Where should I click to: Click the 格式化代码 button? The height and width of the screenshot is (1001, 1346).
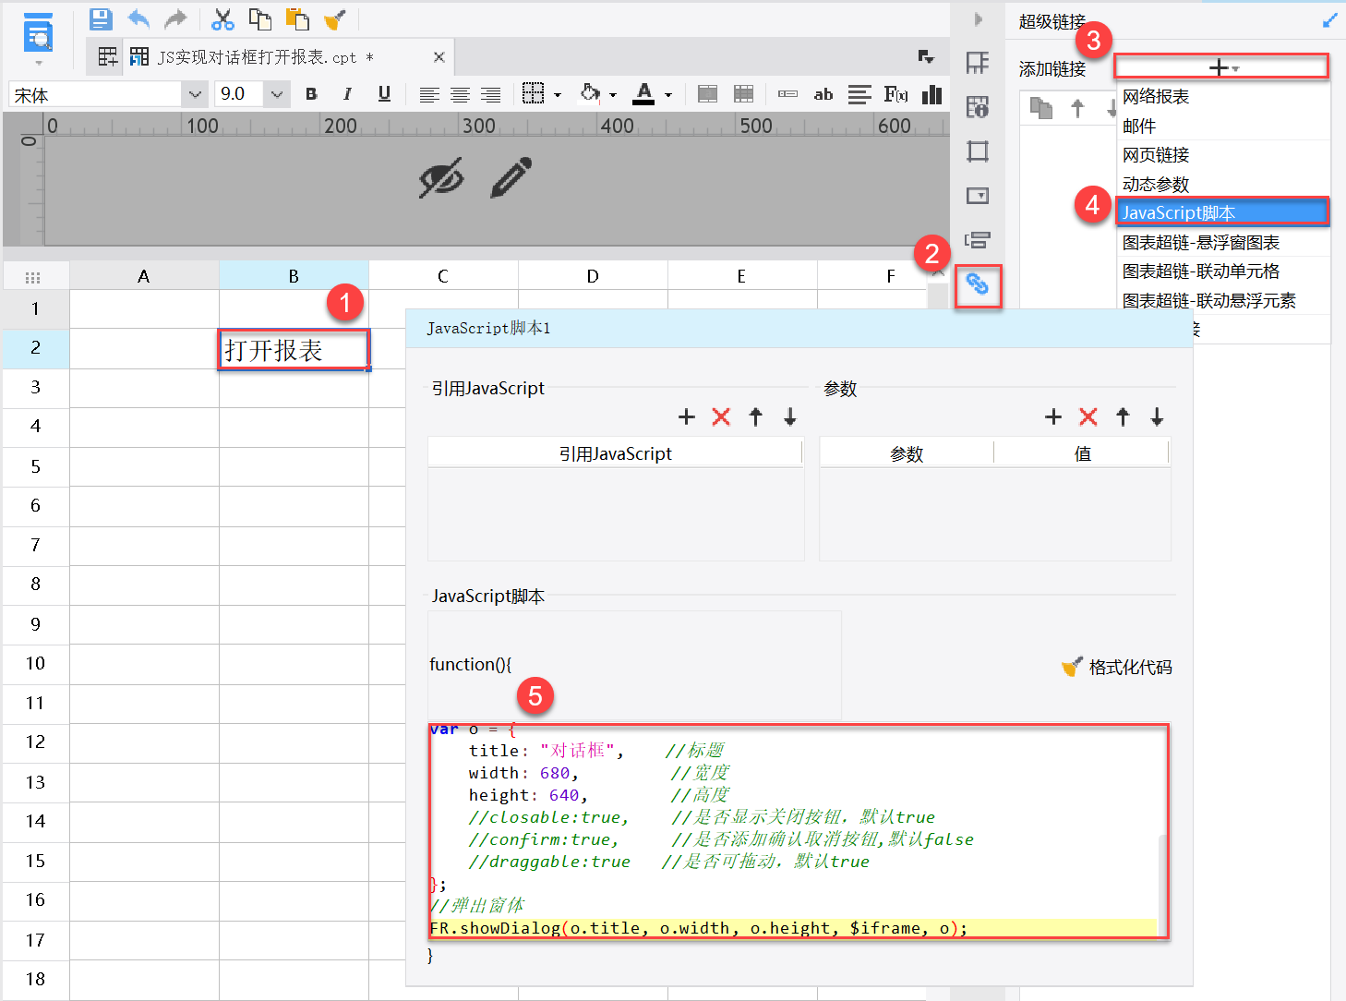(x=1117, y=668)
